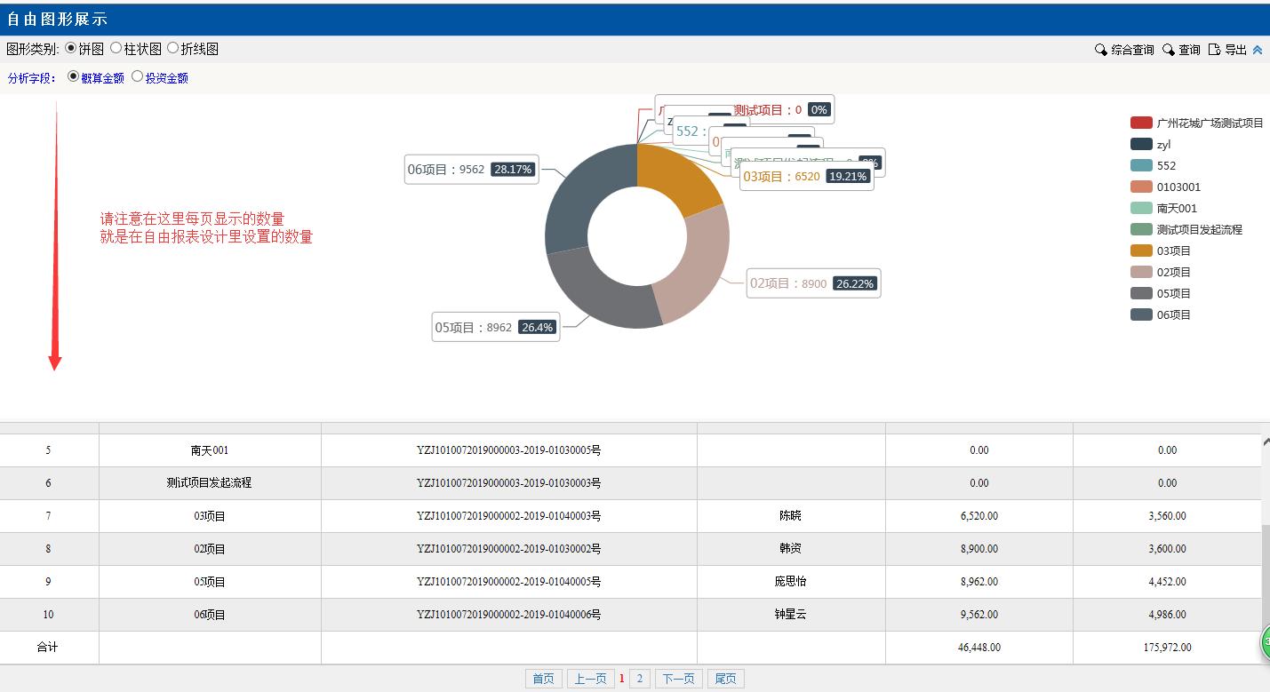Click the 查询 search icon
This screenshot has height=692, width=1270.
pyautogui.click(x=1169, y=50)
